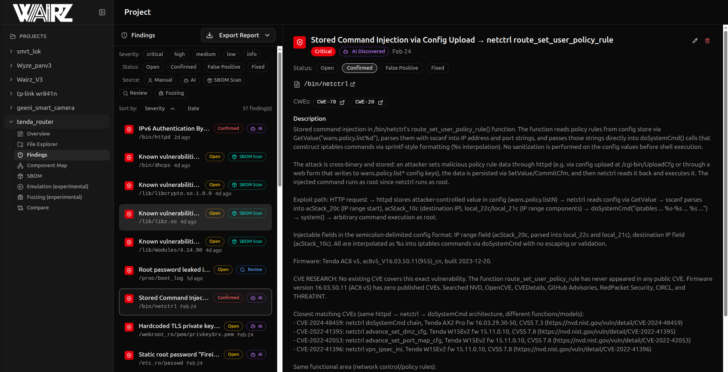Screen dimensions: 728x372
Task: Go to Component Map
Action: click(x=62, y=165)
